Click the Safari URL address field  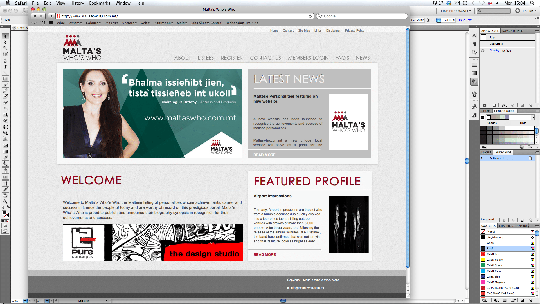pyautogui.click(x=184, y=16)
